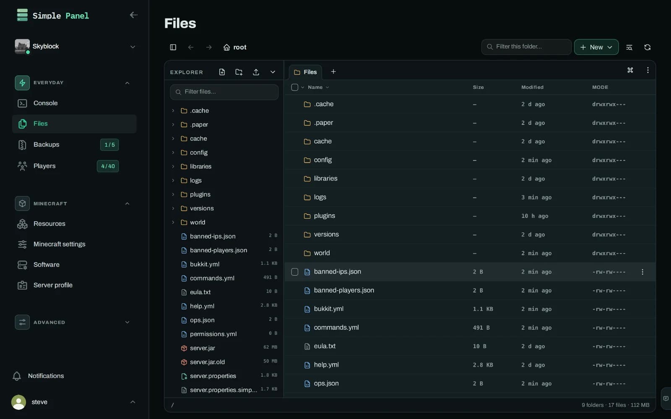Open help.yml in file table
Viewport: 671px width, 419px height.
point(326,365)
